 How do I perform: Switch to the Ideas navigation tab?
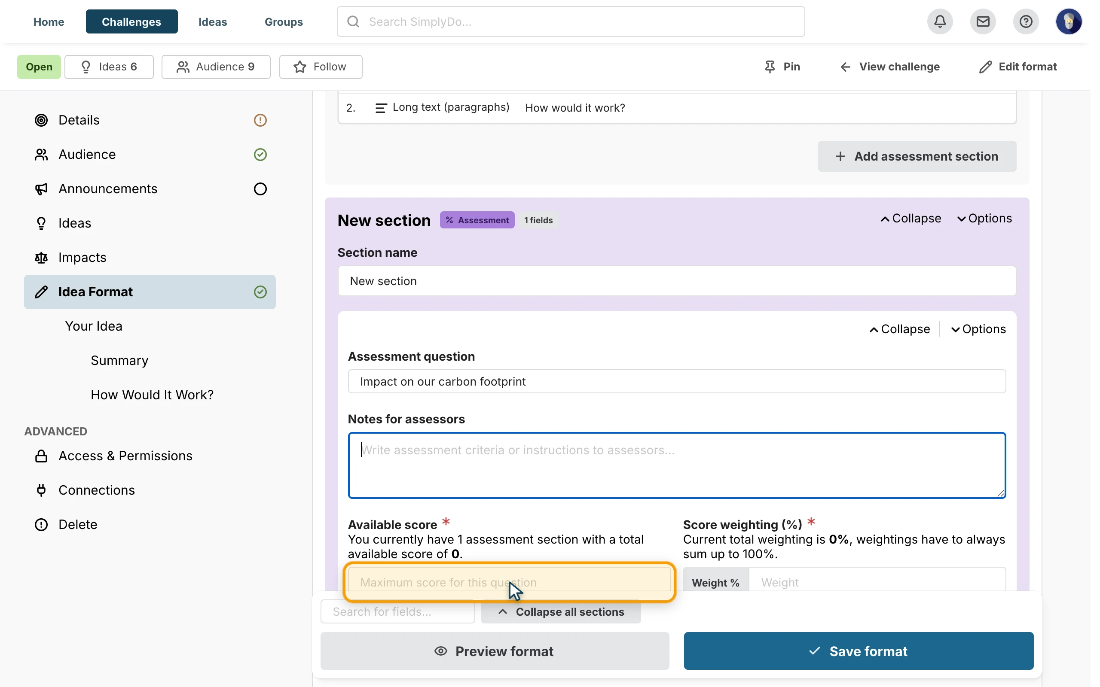(x=213, y=21)
